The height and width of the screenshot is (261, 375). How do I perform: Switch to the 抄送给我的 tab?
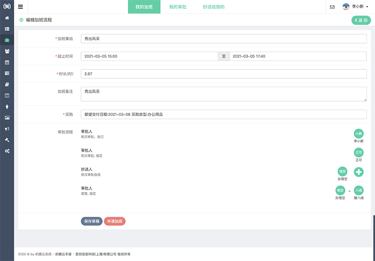click(x=214, y=7)
